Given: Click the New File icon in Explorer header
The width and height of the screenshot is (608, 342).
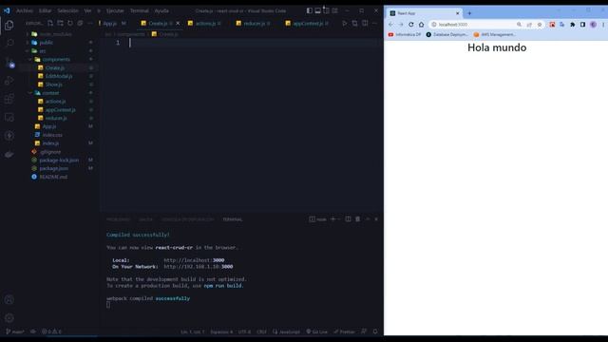Looking at the screenshot, I should (x=50, y=23).
